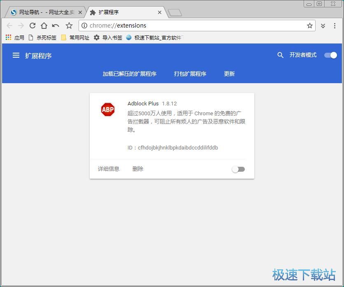
Task: Open a new tab
Action: [x=174, y=13]
